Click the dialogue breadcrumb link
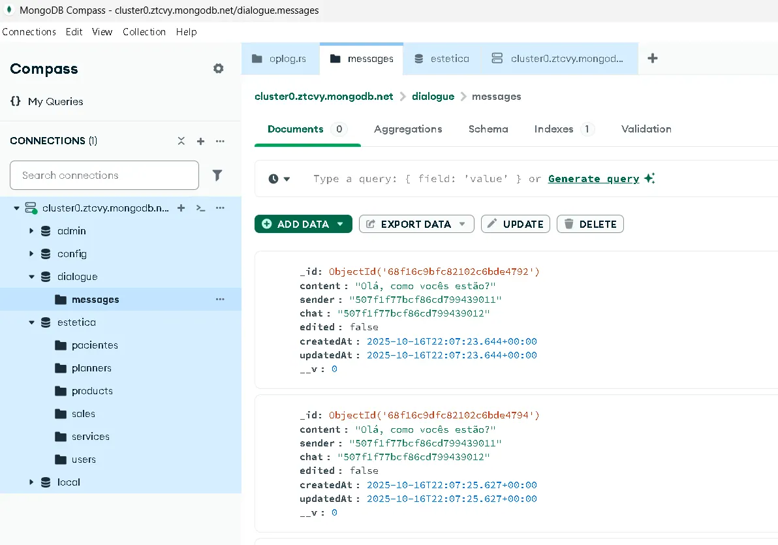Screen dimensions: 778x545 [x=433, y=97]
